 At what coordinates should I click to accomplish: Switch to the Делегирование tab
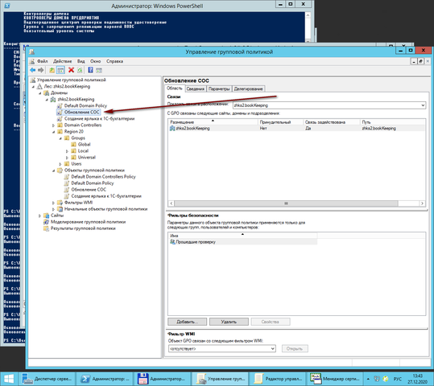point(248,88)
